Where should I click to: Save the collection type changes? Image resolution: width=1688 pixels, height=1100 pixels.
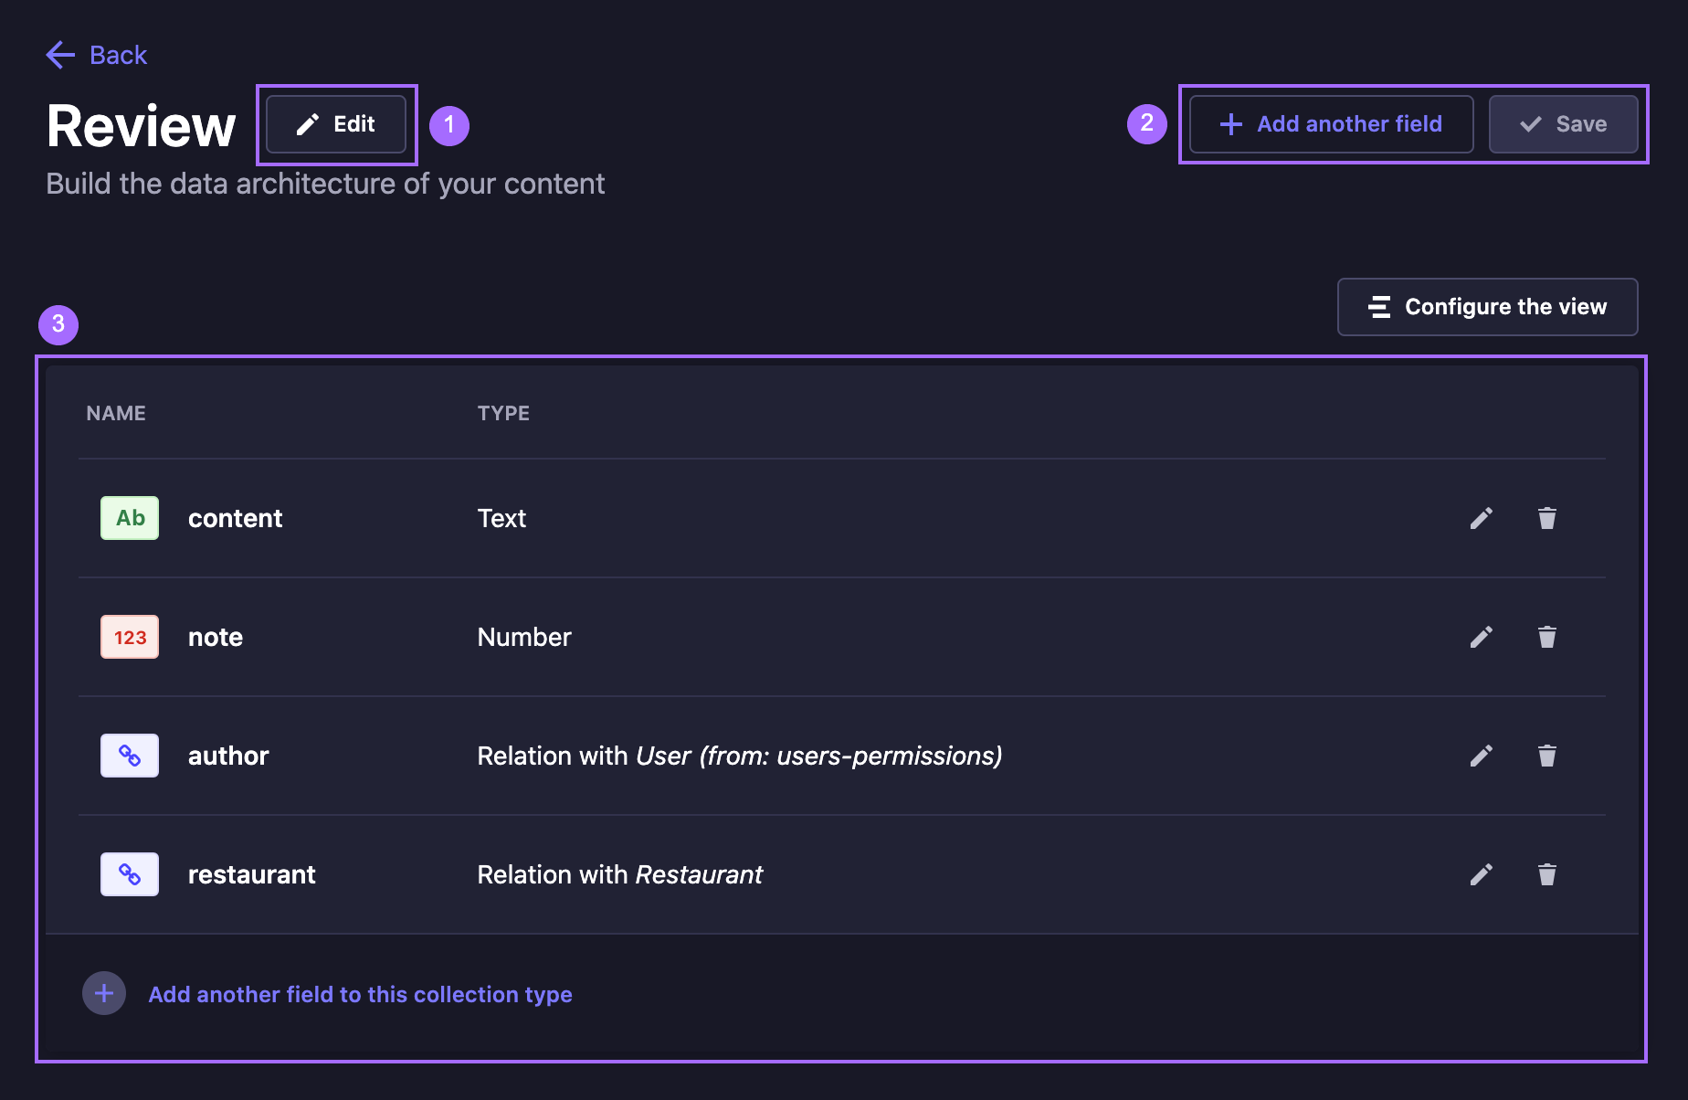click(1564, 123)
